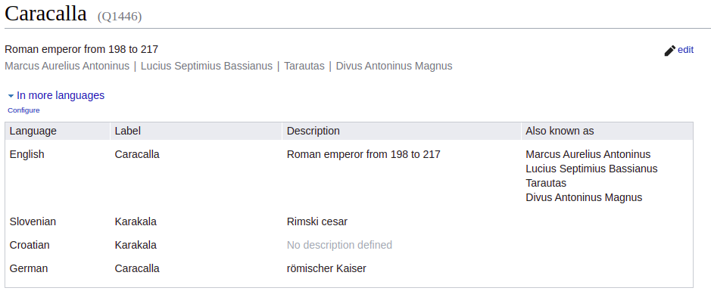Click the Description column header
This screenshot has width=711, height=291.
click(313, 131)
